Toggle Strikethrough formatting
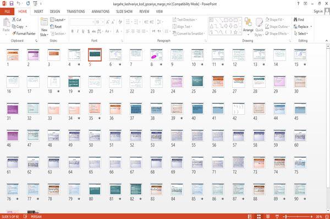Screen dimensions: 330x219 [94, 31]
